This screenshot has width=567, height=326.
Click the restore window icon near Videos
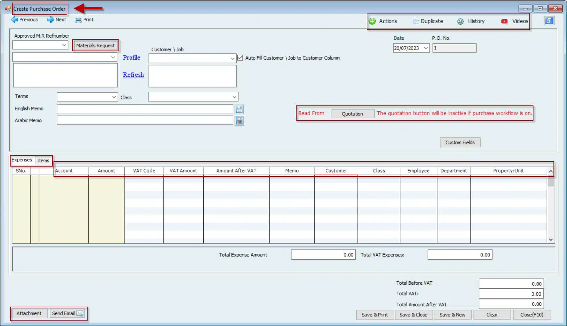(x=549, y=21)
